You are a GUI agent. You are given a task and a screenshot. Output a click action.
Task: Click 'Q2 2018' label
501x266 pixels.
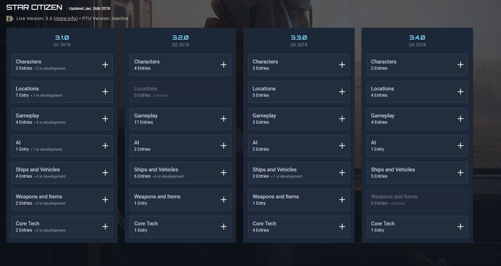[180, 45]
